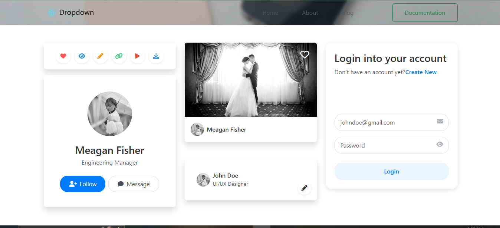The width and height of the screenshot is (500, 228).
Task: Follow Meagan Fisher
Action: (x=83, y=184)
